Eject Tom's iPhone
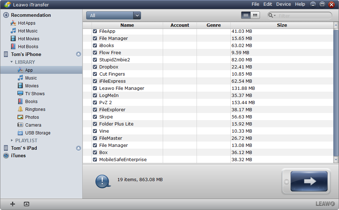The image size is (339, 210). pyautogui.click(x=78, y=54)
